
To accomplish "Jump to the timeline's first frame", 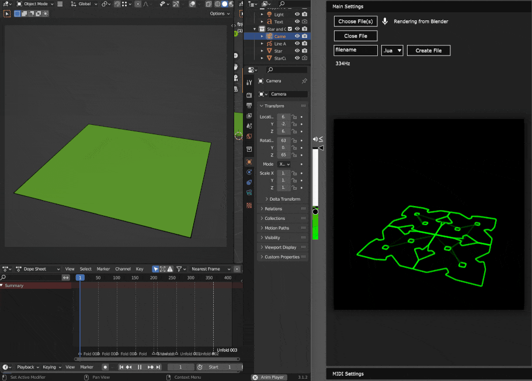I will pos(122,367).
